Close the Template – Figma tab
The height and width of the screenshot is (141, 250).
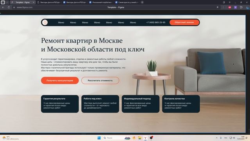click(34, 2)
